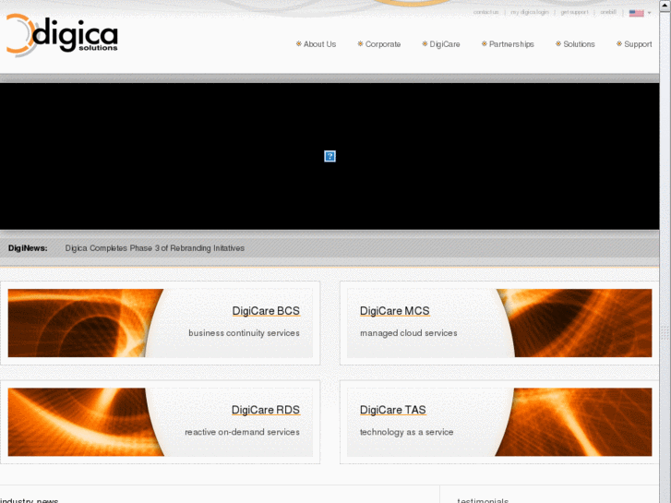
Task: Click the 'DigiNews:' label
Action: 28,248
